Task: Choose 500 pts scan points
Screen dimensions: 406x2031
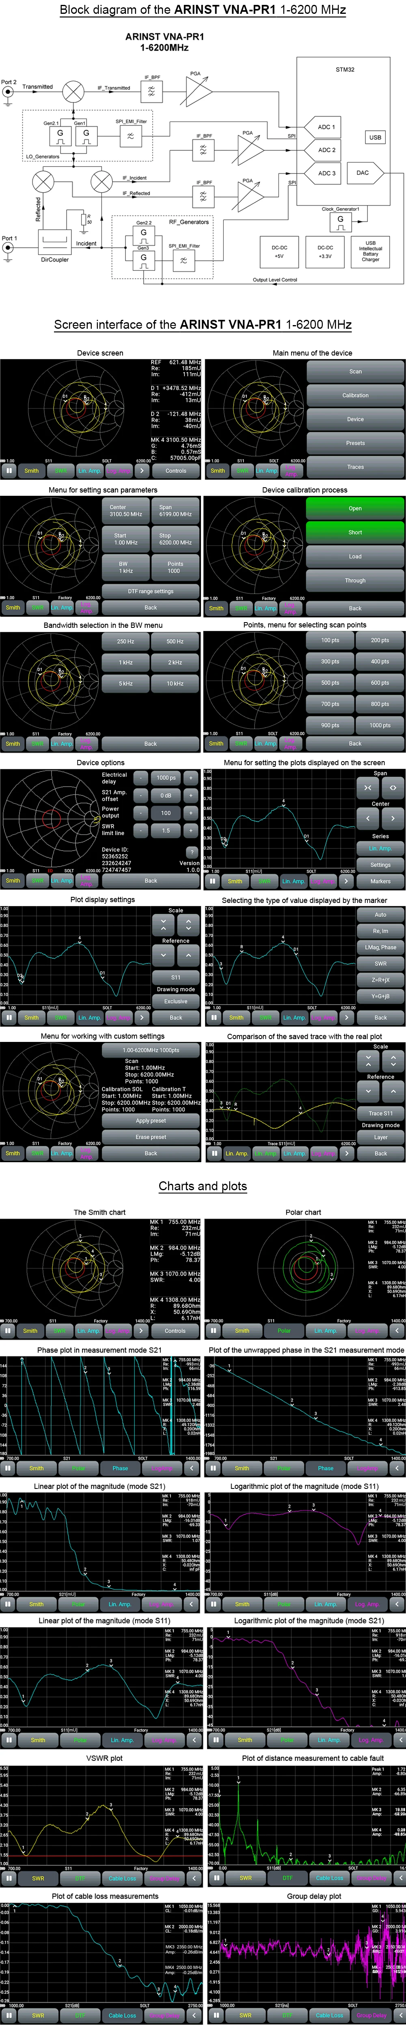Action: pos(330,683)
